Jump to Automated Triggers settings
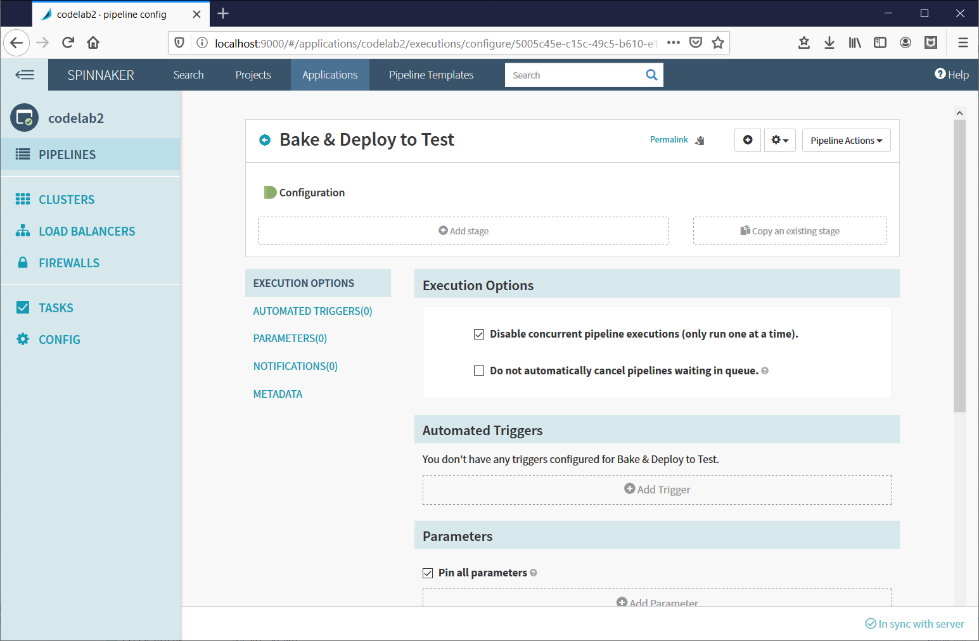The image size is (979, 641). [312, 310]
